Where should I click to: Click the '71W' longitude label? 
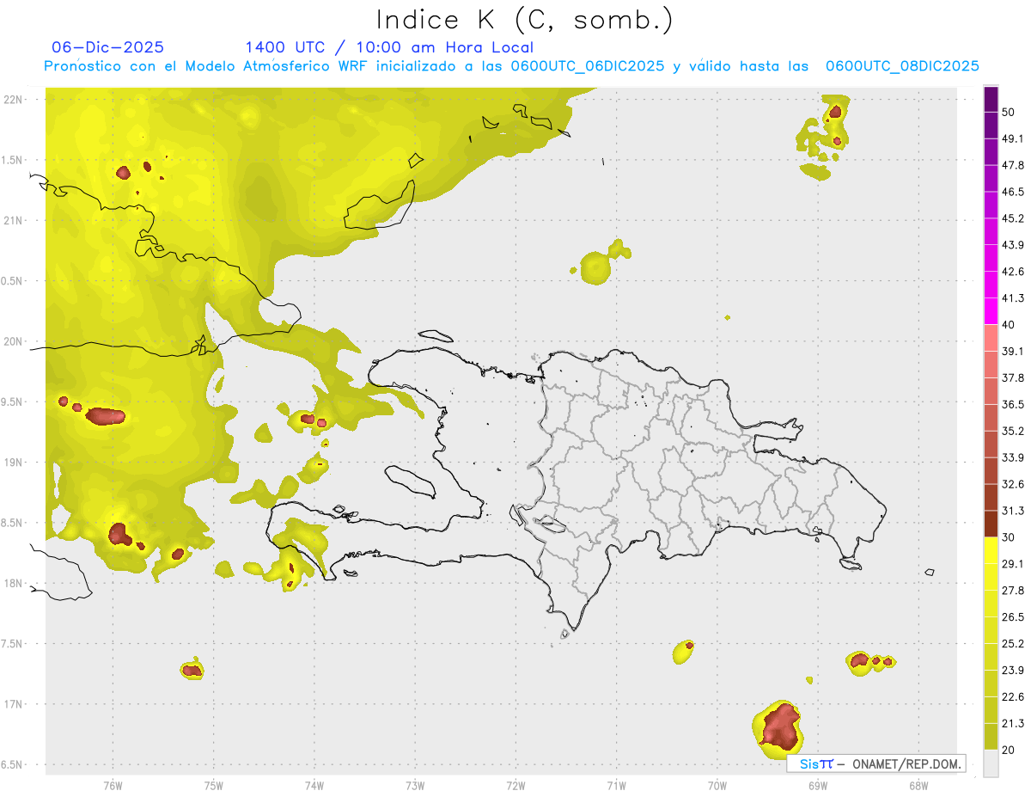pyautogui.click(x=616, y=786)
